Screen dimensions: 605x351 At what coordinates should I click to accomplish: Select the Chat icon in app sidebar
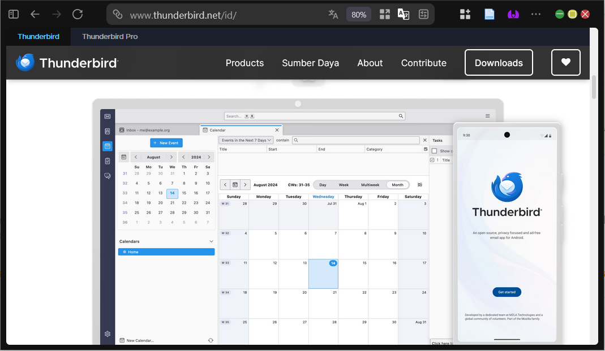point(108,176)
